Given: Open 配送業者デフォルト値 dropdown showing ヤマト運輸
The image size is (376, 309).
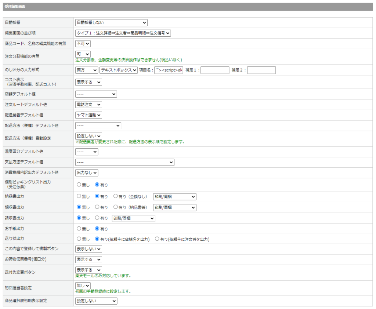Looking at the screenshot, I should click(x=88, y=115).
